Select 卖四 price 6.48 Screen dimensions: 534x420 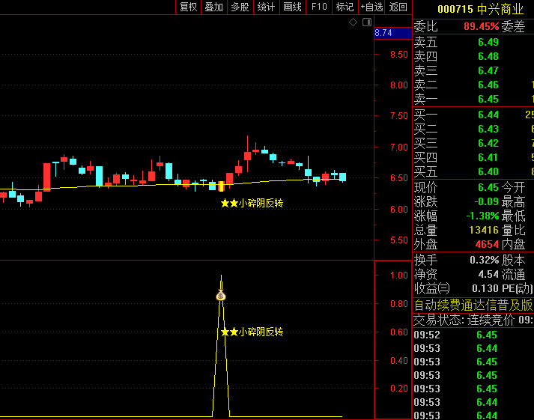click(488, 56)
